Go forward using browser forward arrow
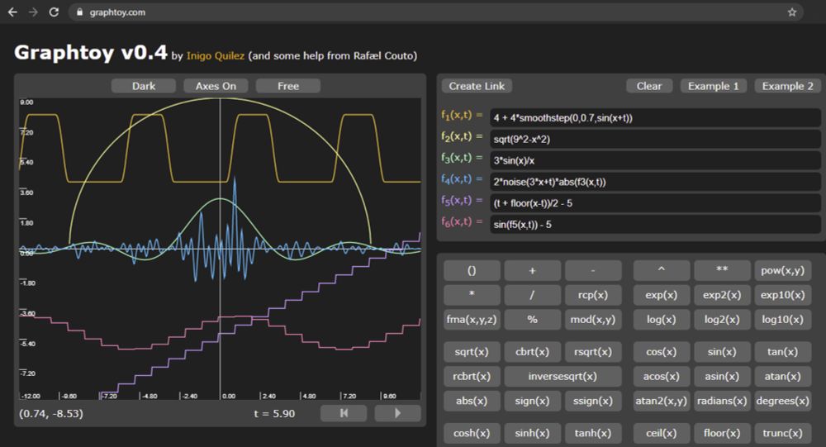The image size is (826, 447). point(33,12)
